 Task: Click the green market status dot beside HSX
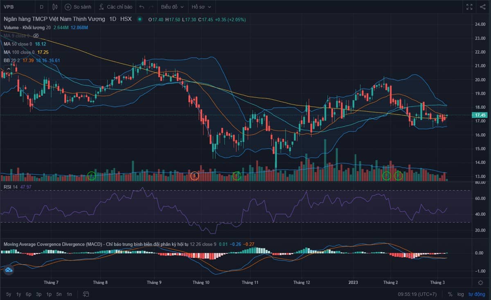pos(140,19)
